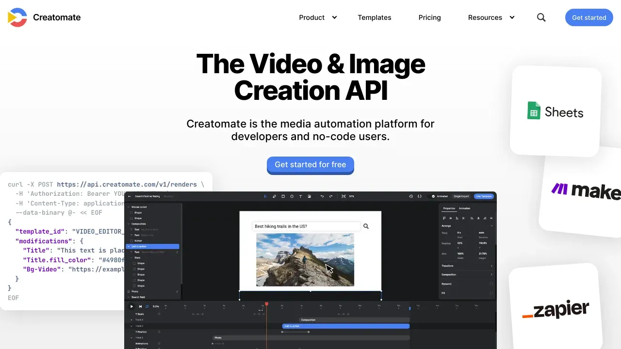The width and height of the screenshot is (621, 349).
Task: Switch to the Animation tab
Action: tap(464, 208)
